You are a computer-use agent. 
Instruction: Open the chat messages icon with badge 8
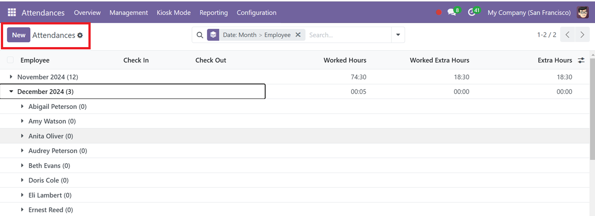pyautogui.click(x=453, y=12)
